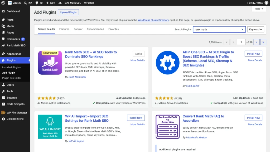
Task: Open the viaENS site menu
Action: [x=14, y=3]
